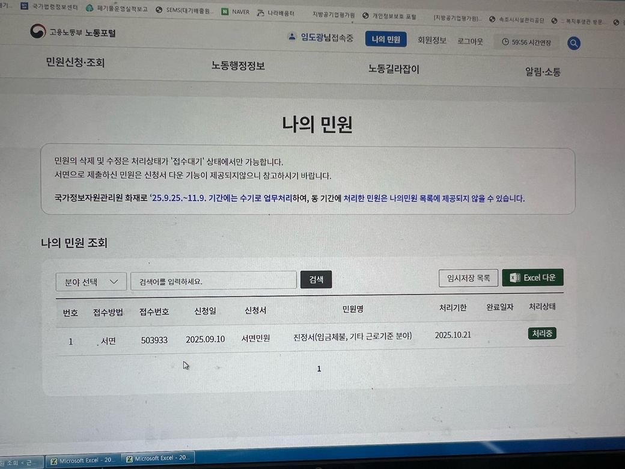Click the user profile icon beside 임도광님접속중
This screenshot has height=469, width=625.
292,37
